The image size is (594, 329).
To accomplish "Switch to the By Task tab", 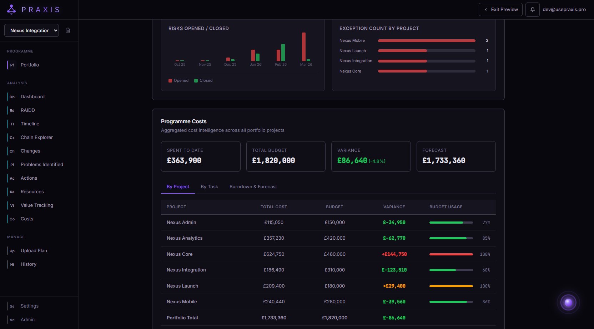I will point(209,186).
